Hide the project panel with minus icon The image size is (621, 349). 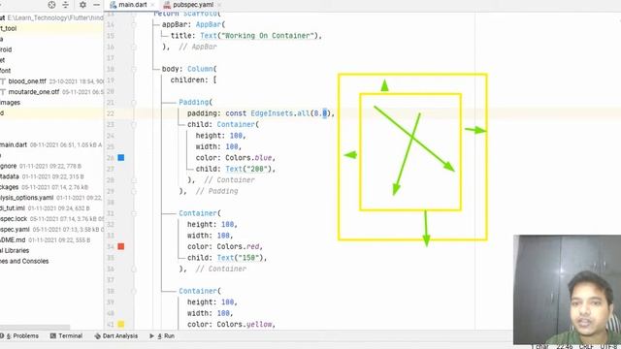(97, 5)
